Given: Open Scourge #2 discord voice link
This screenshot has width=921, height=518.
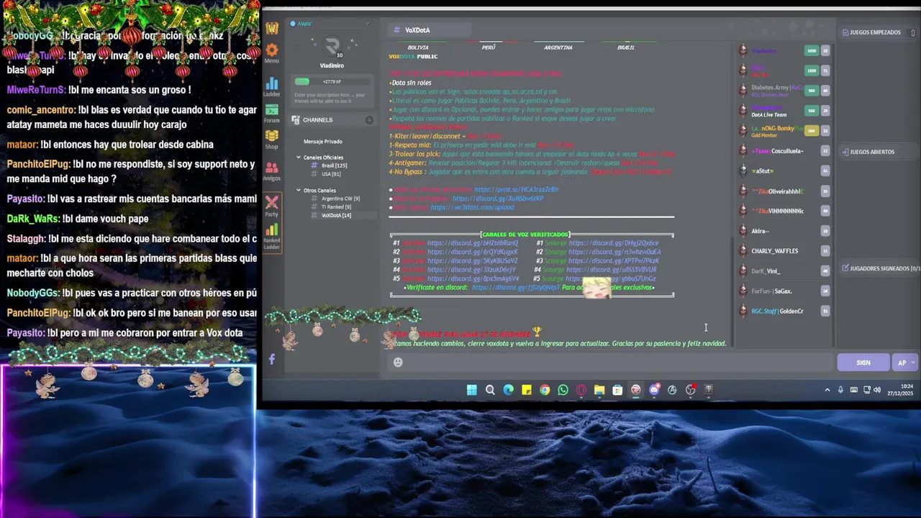Looking at the screenshot, I should coord(614,252).
